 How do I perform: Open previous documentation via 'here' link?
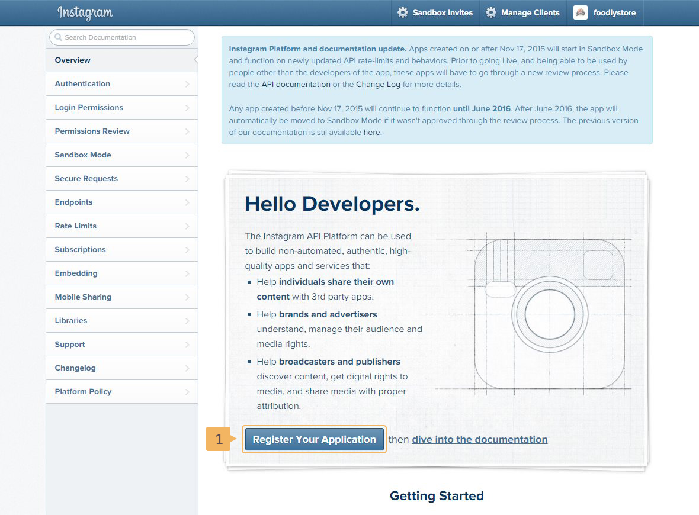coord(371,133)
